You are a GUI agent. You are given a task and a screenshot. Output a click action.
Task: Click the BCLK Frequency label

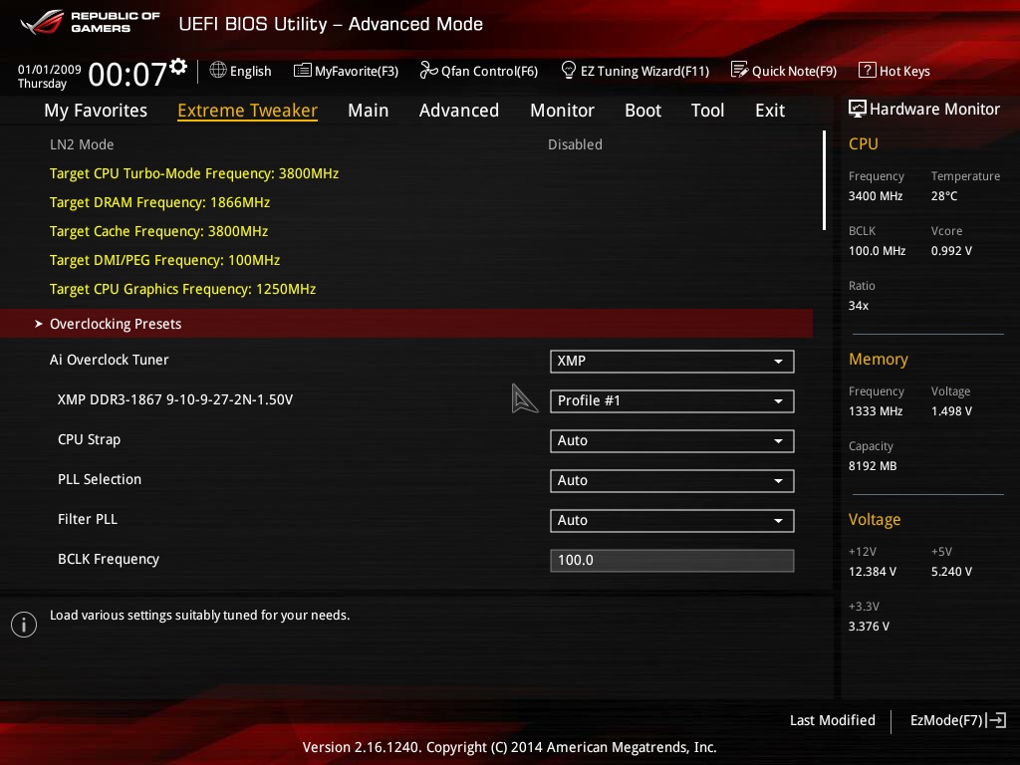109,560
